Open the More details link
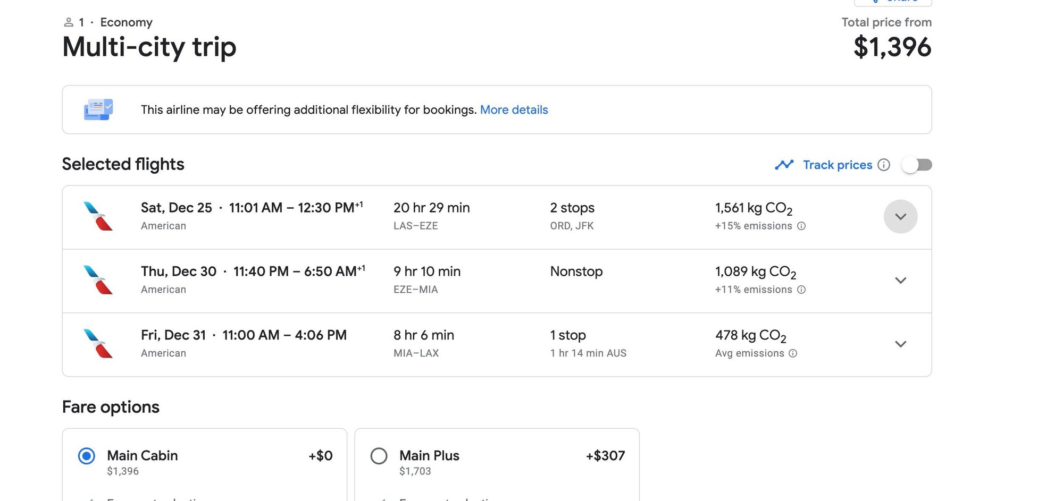Viewport: 1063px width, 501px height. click(x=514, y=109)
